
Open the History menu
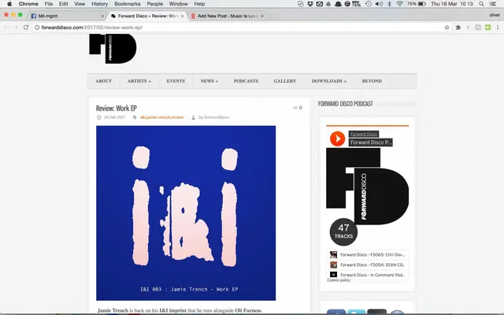click(x=100, y=4)
